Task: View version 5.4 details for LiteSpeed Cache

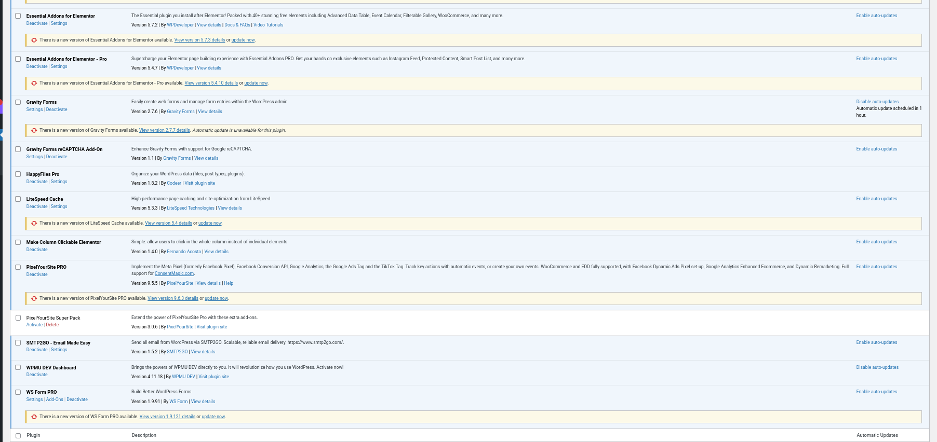Action: [x=168, y=223]
